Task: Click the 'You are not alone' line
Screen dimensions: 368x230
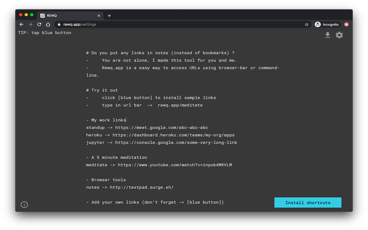Action: click(x=162, y=60)
